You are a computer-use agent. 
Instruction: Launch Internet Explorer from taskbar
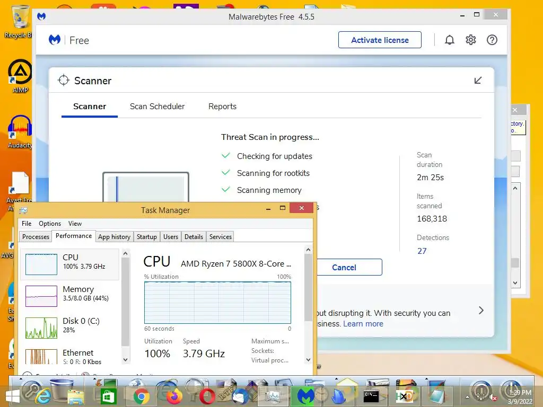click(x=43, y=396)
